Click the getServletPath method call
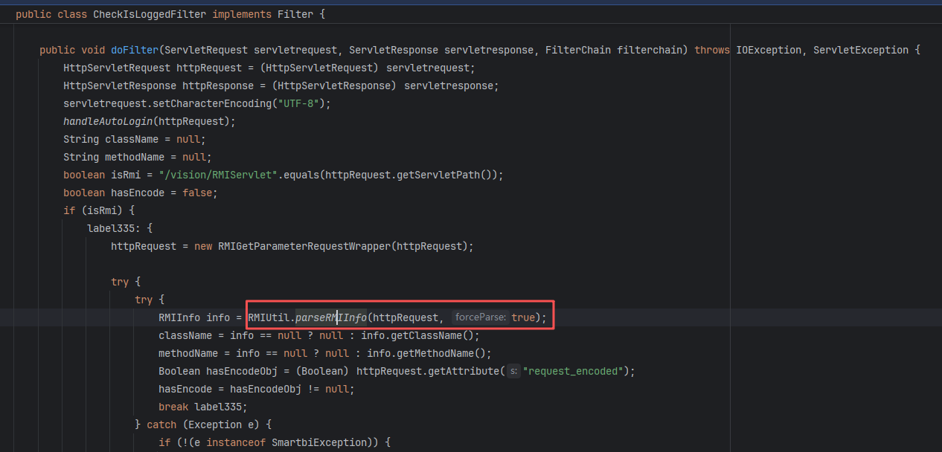Screen dimensions: 942x452 point(450,175)
